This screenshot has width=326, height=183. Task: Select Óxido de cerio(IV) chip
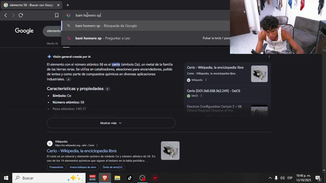coord(113,167)
